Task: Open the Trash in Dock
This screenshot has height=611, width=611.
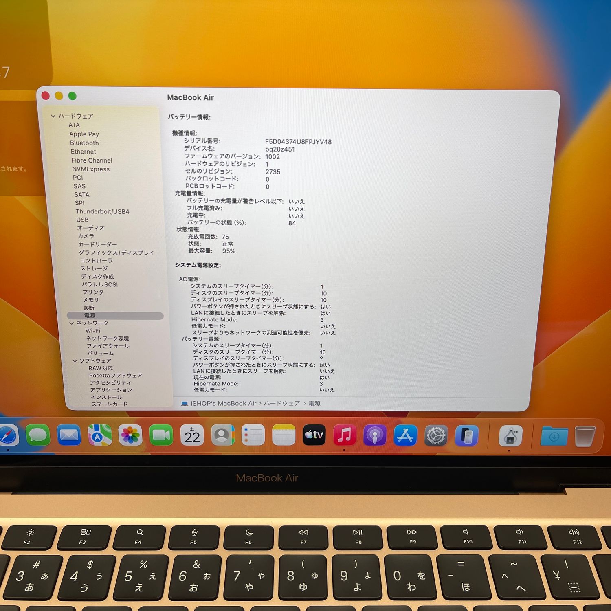Action: (x=585, y=436)
